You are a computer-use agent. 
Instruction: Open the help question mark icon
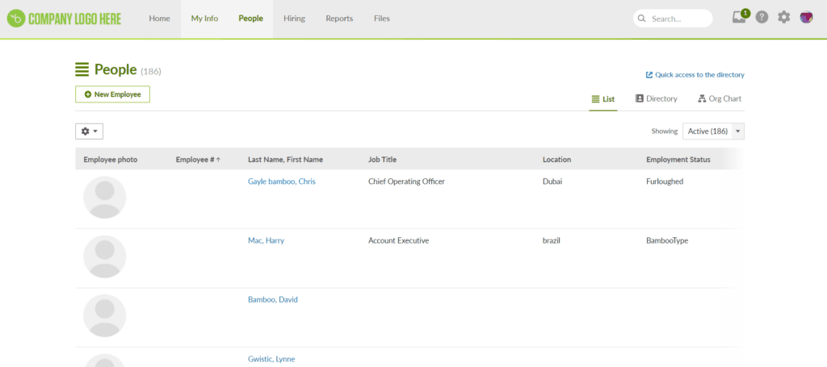tap(762, 18)
